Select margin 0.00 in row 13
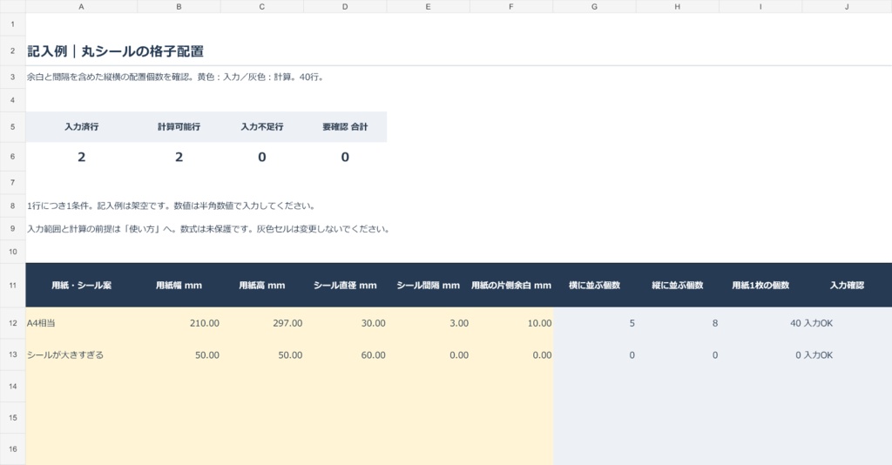Viewport: 892px width, 465px height. [x=510, y=354]
